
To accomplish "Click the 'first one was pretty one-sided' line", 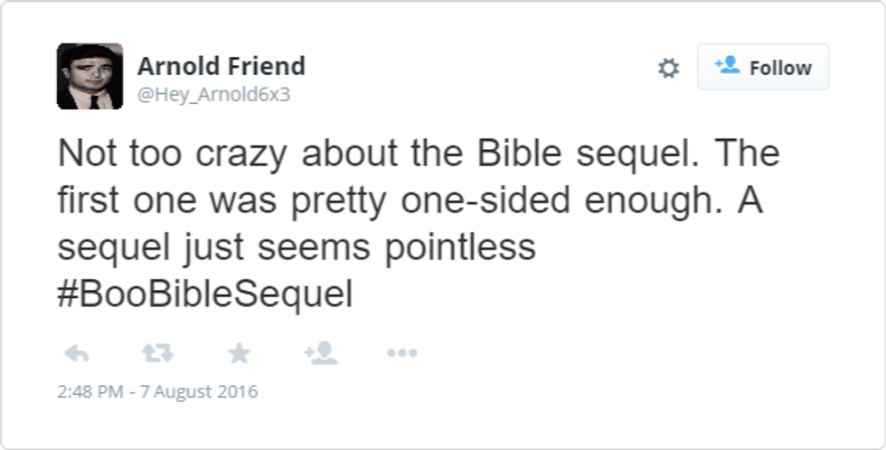I will coord(362,201).
